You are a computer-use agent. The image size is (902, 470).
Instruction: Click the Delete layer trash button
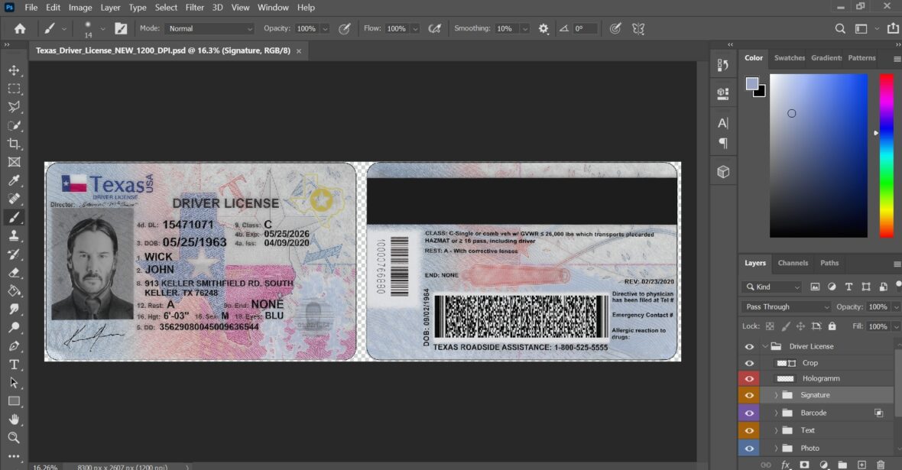881,464
